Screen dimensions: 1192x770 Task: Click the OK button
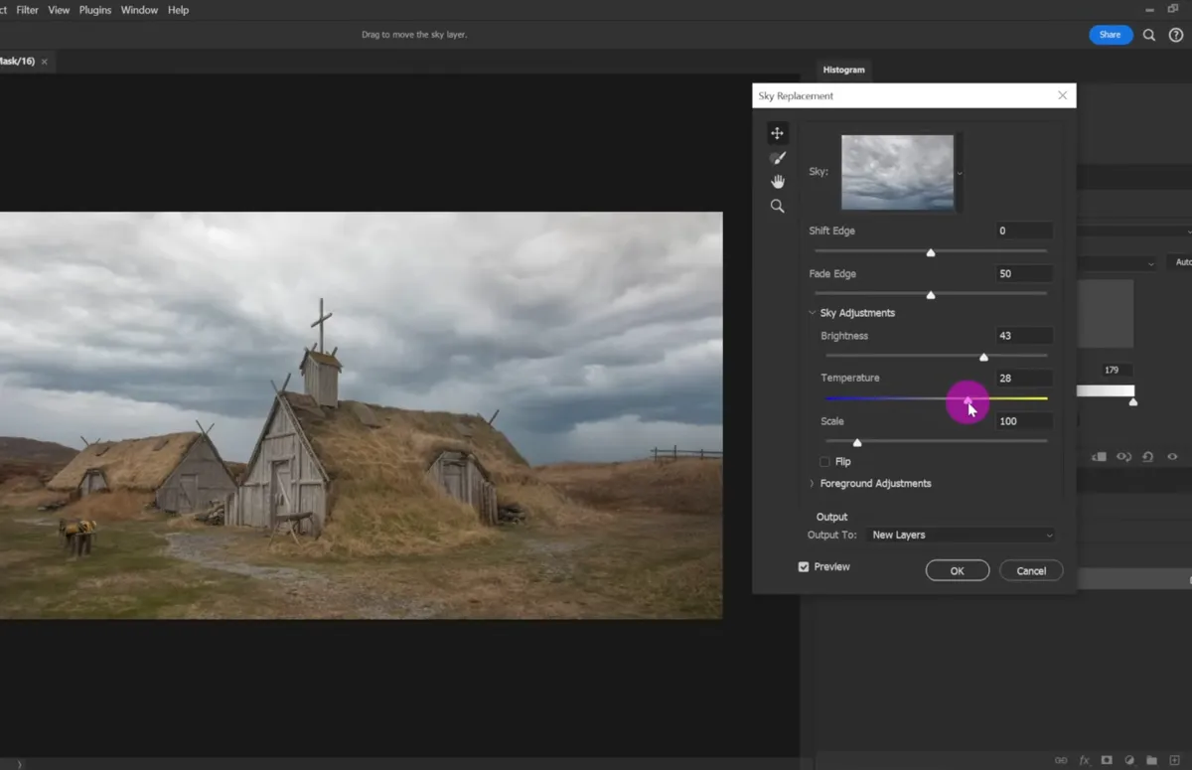tap(956, 570)
